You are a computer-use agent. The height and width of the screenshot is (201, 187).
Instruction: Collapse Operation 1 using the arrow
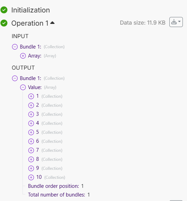coord(52,23)
